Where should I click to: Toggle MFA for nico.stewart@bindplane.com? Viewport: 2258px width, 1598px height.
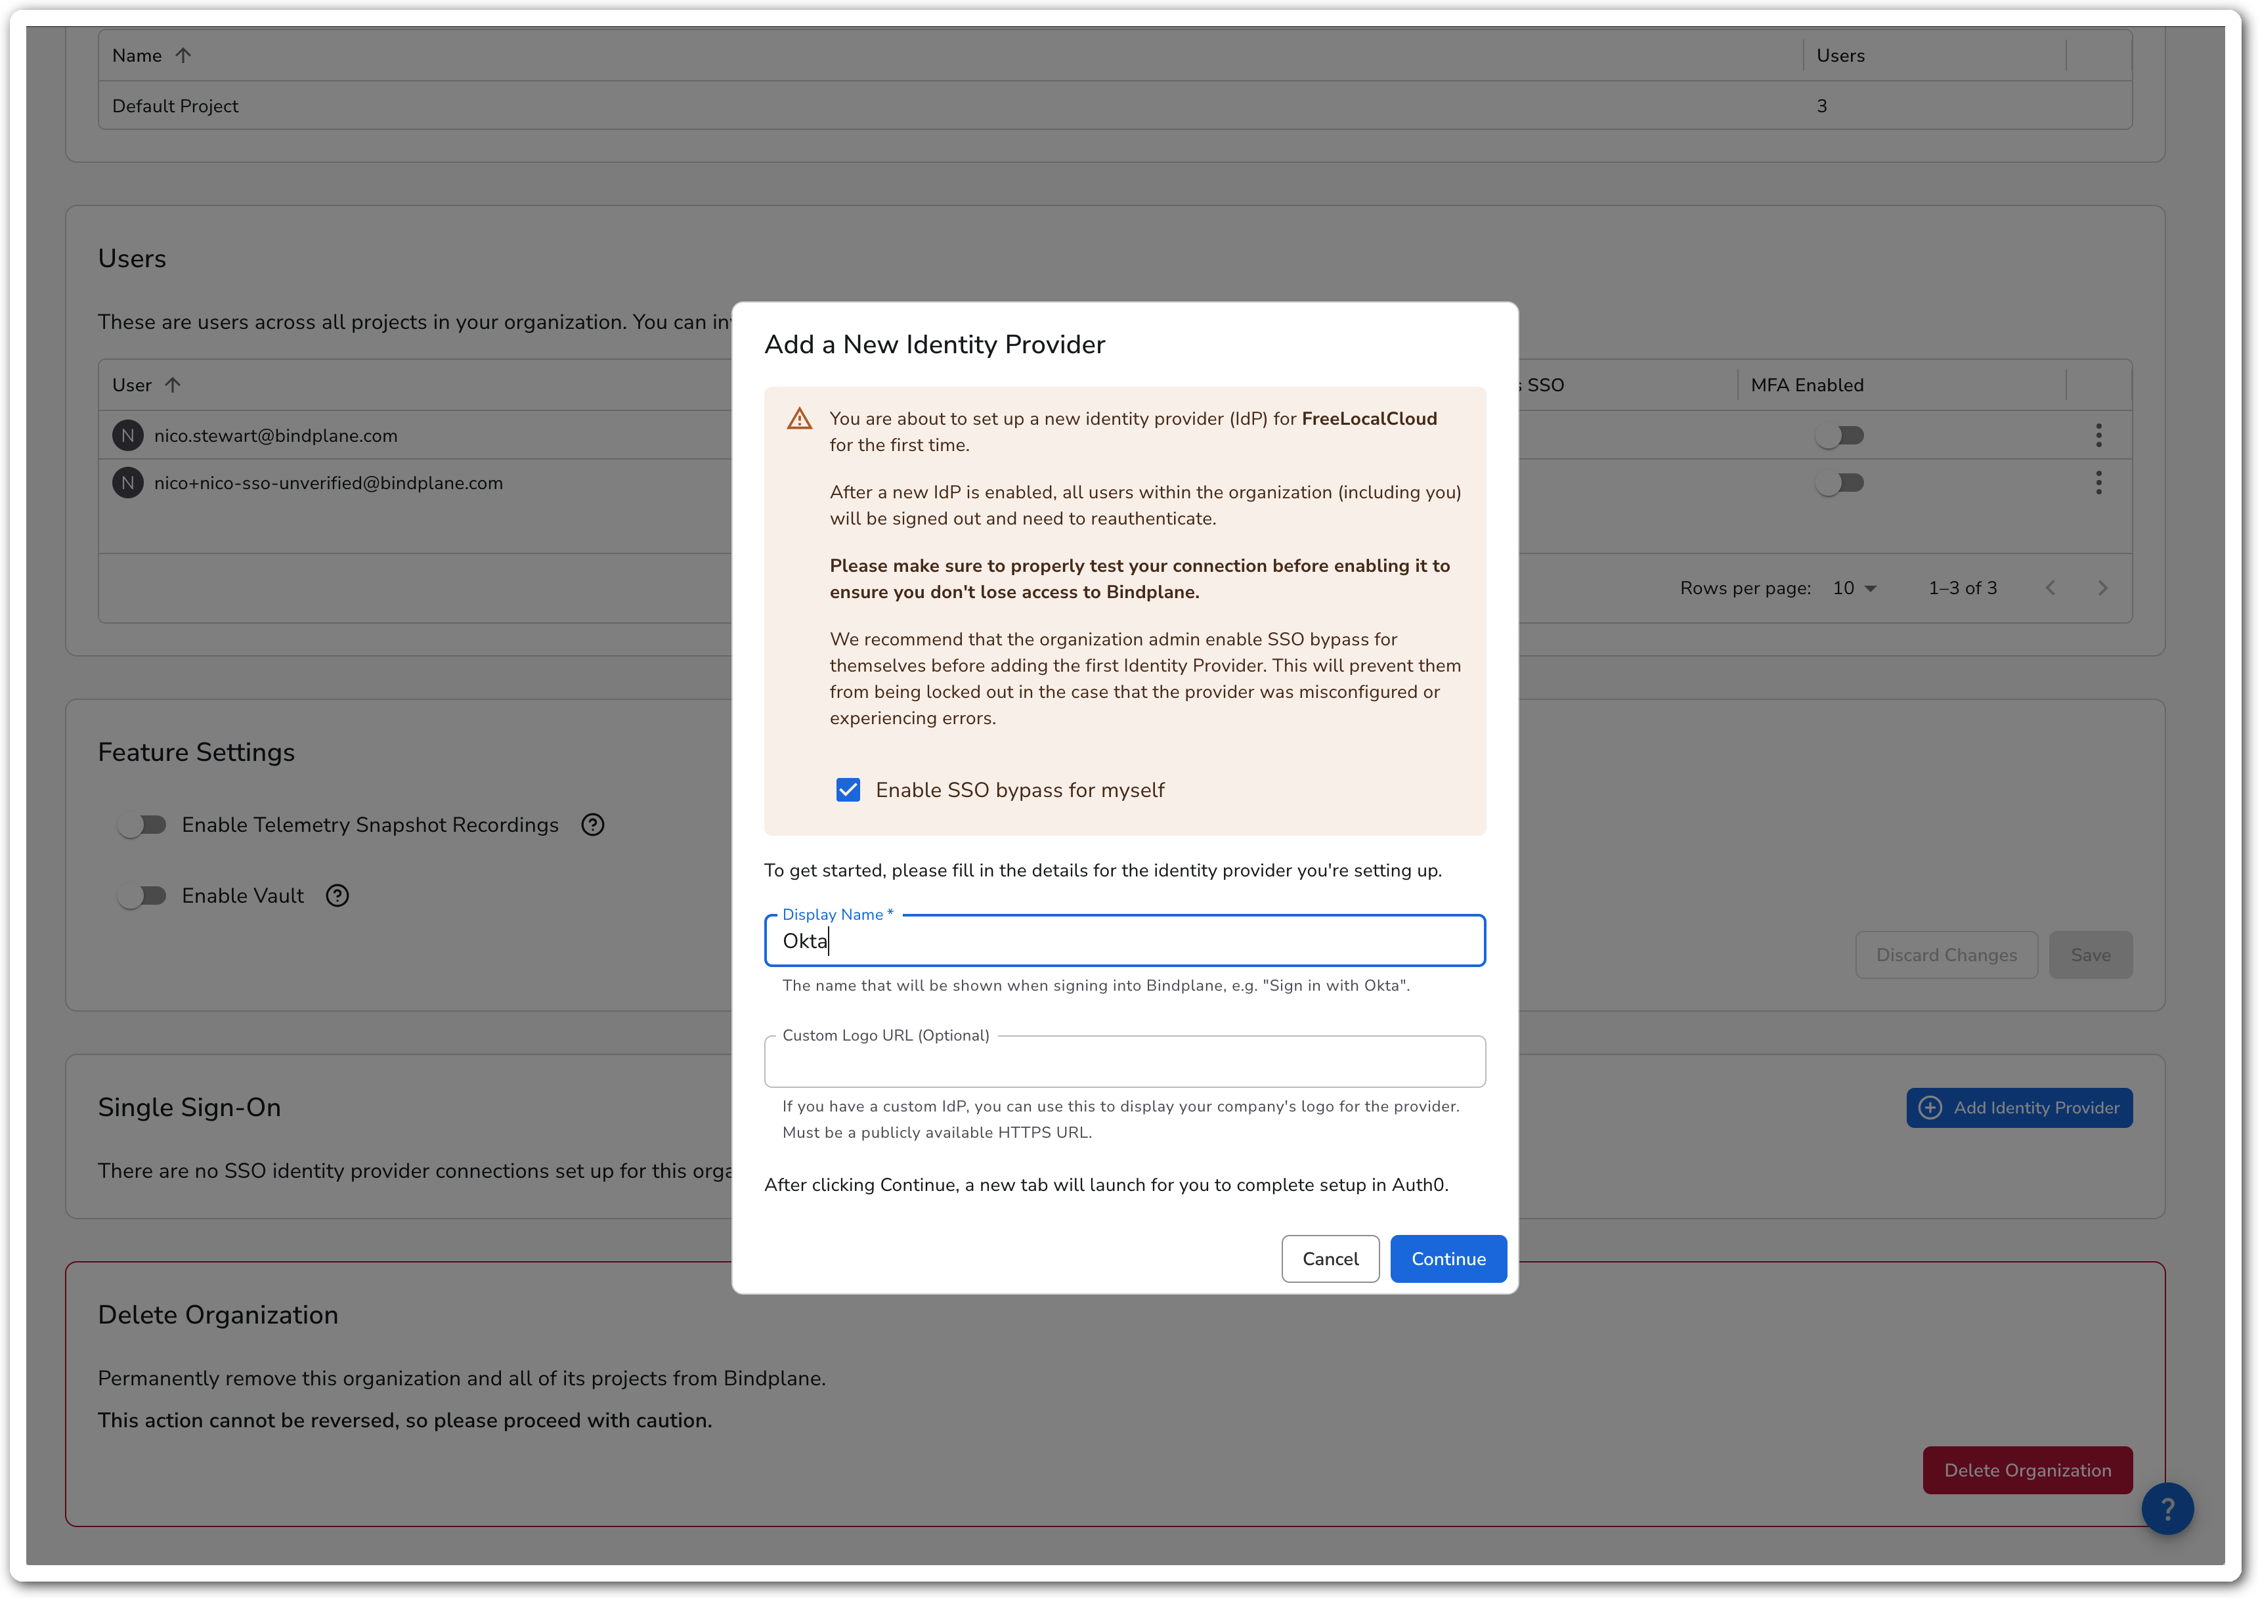pyautogui.click(x=1839, y=435)
